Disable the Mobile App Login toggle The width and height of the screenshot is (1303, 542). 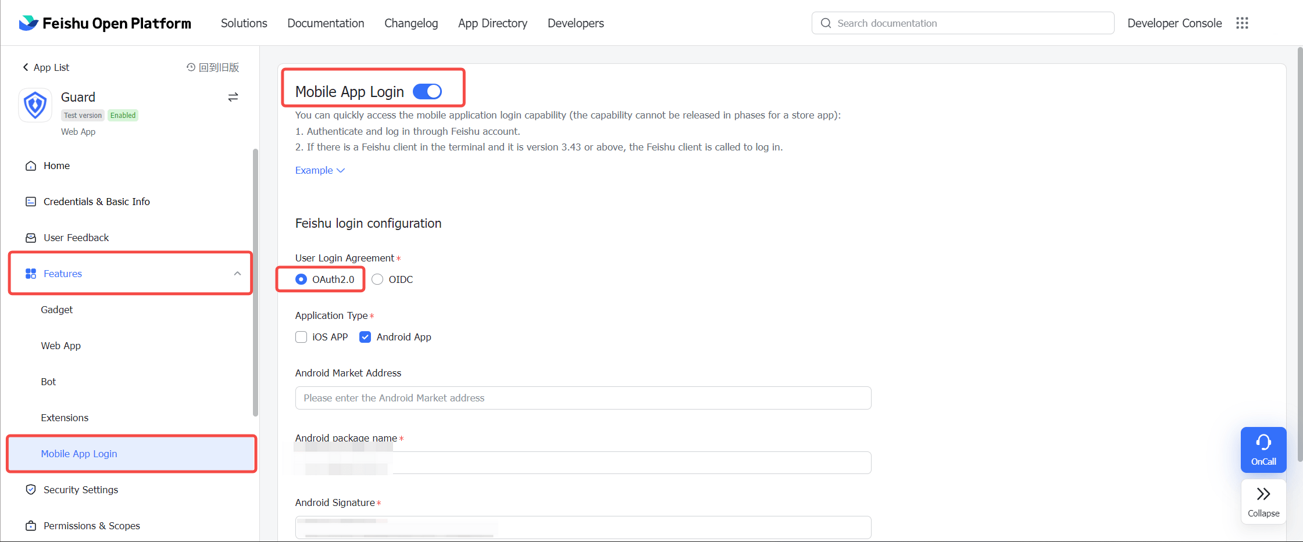(x=427, y=92)
